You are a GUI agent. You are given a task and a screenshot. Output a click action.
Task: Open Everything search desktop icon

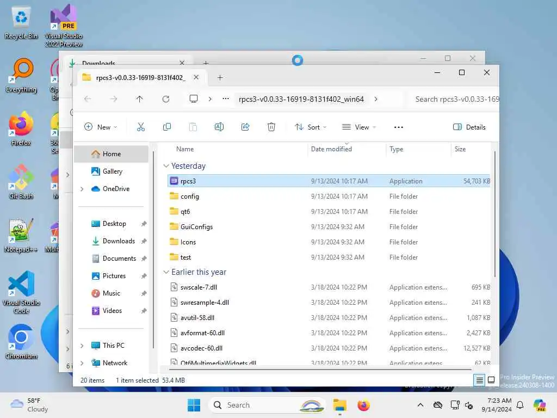(x=21, y=75)
